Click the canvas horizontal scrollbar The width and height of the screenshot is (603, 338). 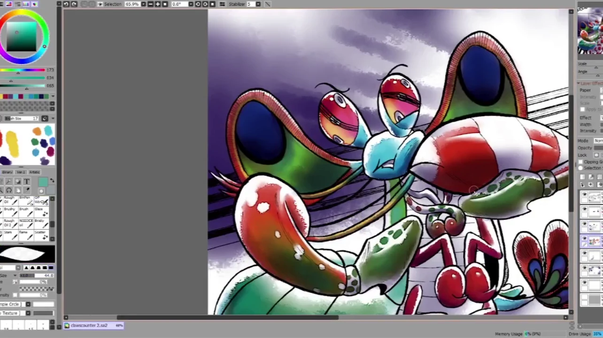point(316,318)
